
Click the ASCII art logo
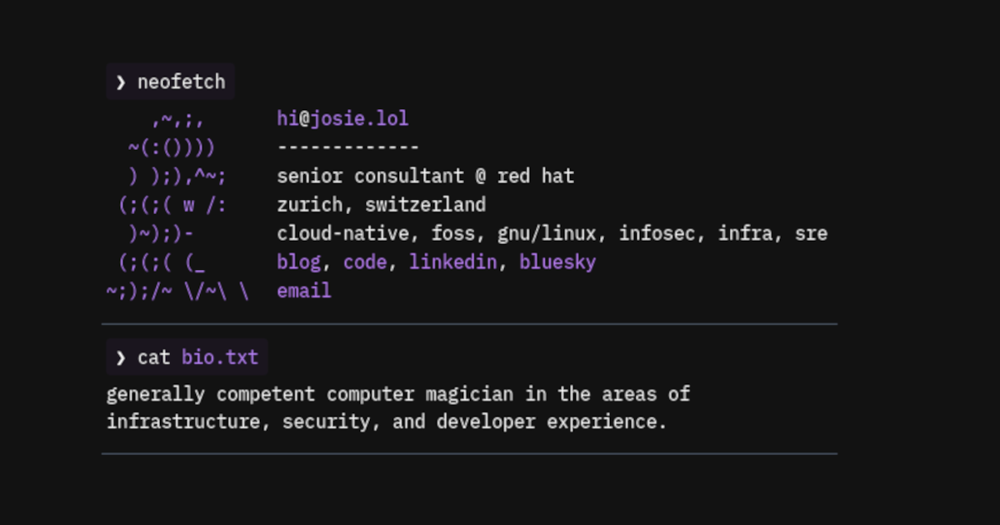point(176,205)
